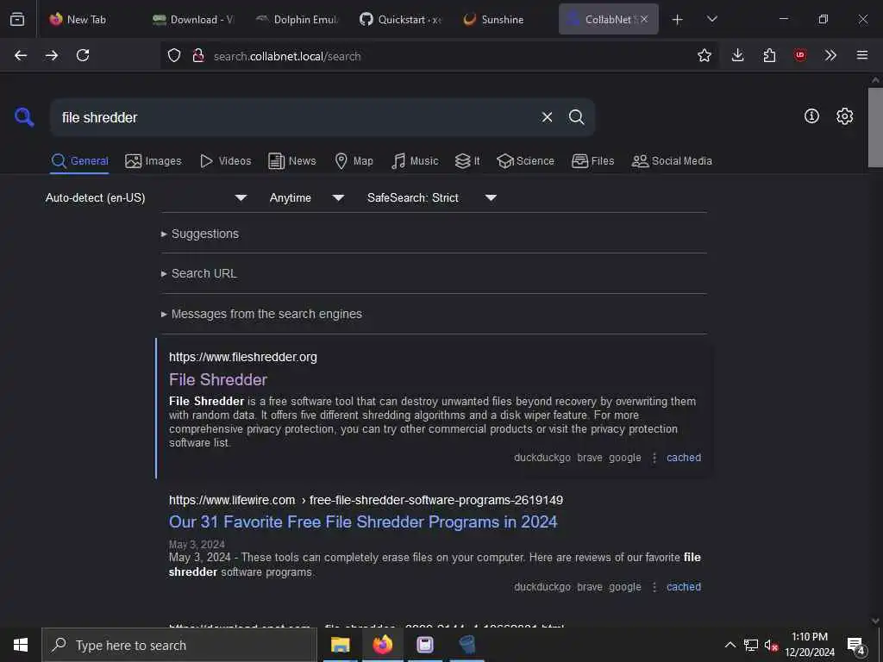Select the General search category
Image resolution: width=883 pixels, height=662 pixels.
point(79,161)
